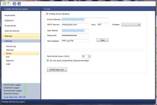
Task: Click Internet Activity green status indicator
Action: (x=25, y=94)
